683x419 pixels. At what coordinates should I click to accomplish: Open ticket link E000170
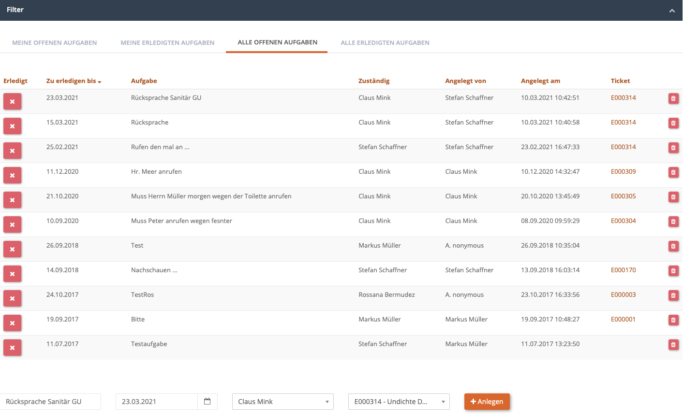(623, 270)
